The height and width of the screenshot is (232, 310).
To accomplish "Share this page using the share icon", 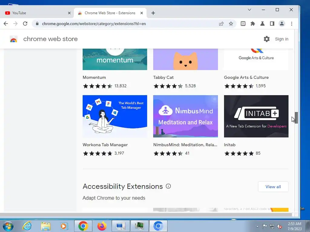I will 221,24.
